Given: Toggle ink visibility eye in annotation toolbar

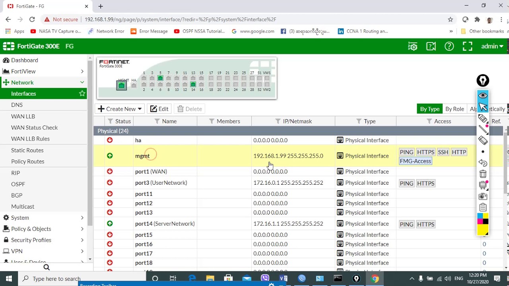Looking at the screenshot, I should [483, 96].
